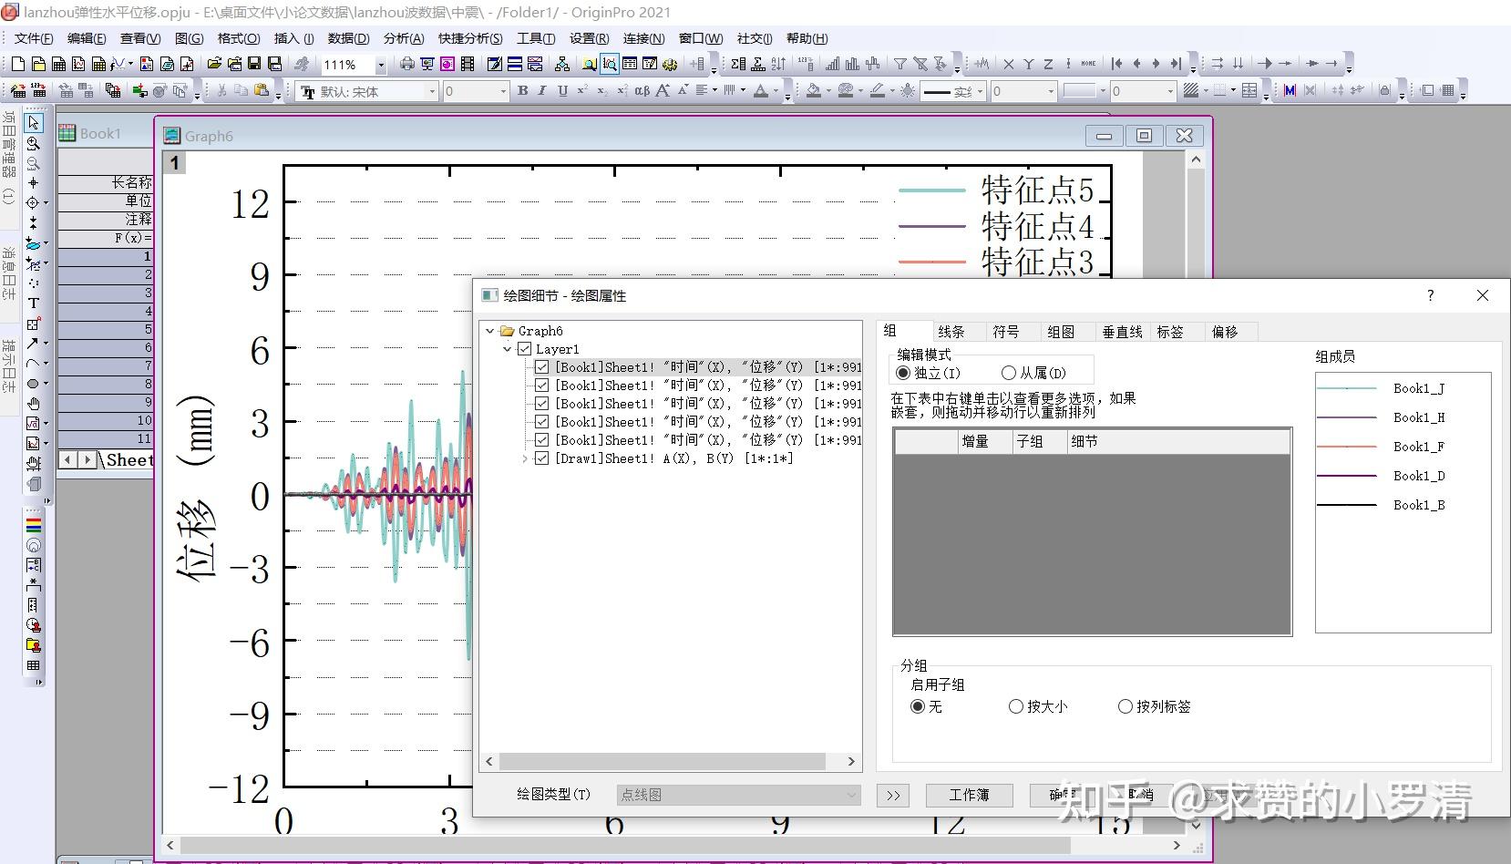This screenshot has height=864, width=1511.
Task: Open the font name dropdown 默认: 宋体
Action: pos(433,91)
